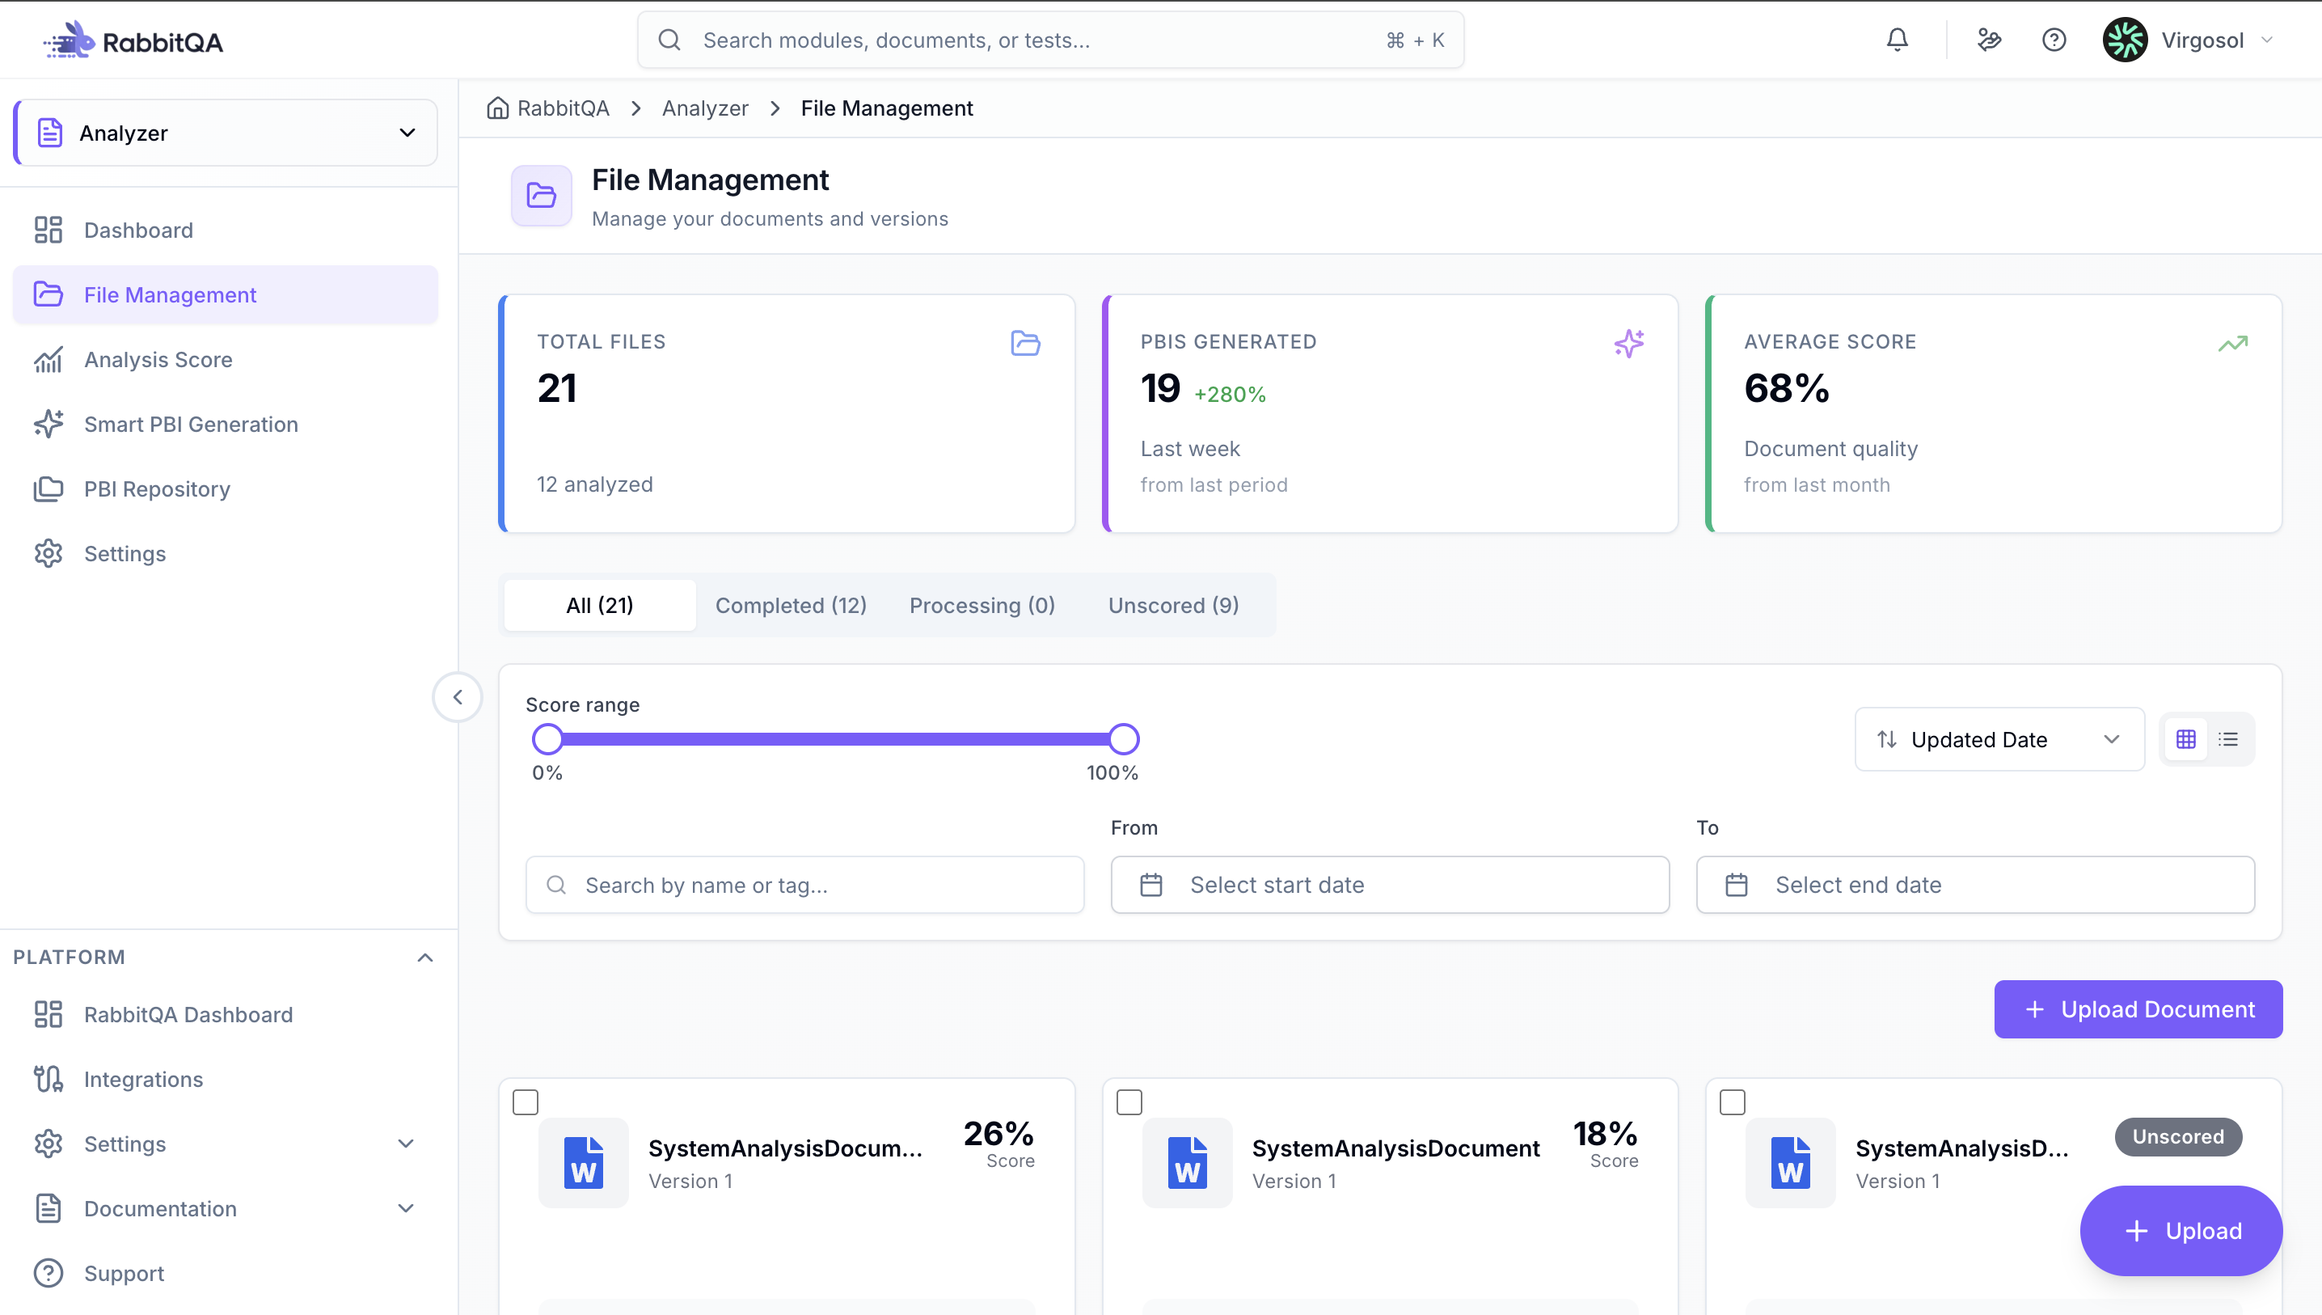The height and width of the screenshot is (1315, 2322).
Task: Switch to list view icon
Action: click(x=2228, y=740)
